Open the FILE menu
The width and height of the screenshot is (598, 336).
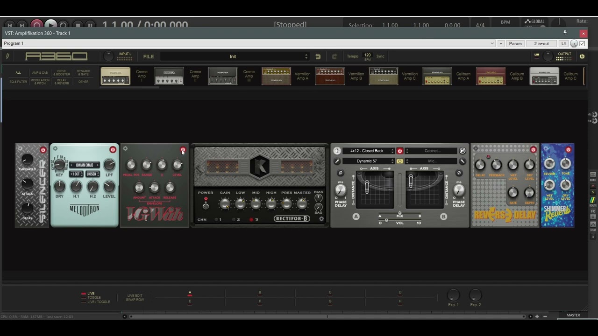(149, 56)
